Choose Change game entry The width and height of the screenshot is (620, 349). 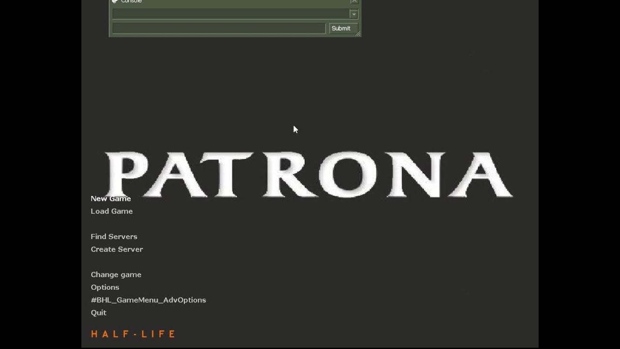pyautogui.click(x=116, y=274)
